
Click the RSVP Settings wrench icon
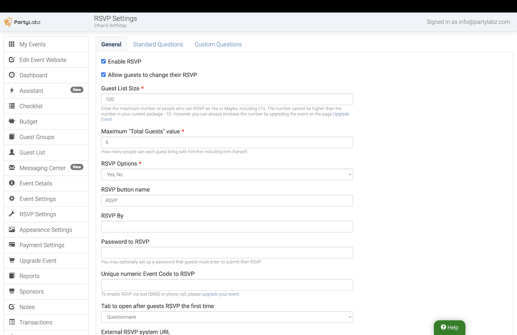tap(12, 214)
